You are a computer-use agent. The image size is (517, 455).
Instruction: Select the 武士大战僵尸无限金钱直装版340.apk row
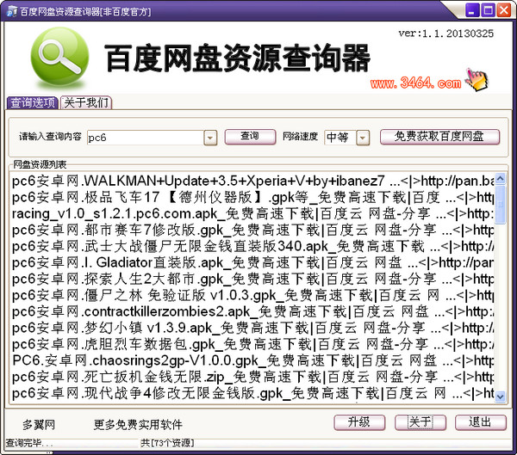point(252,246)
